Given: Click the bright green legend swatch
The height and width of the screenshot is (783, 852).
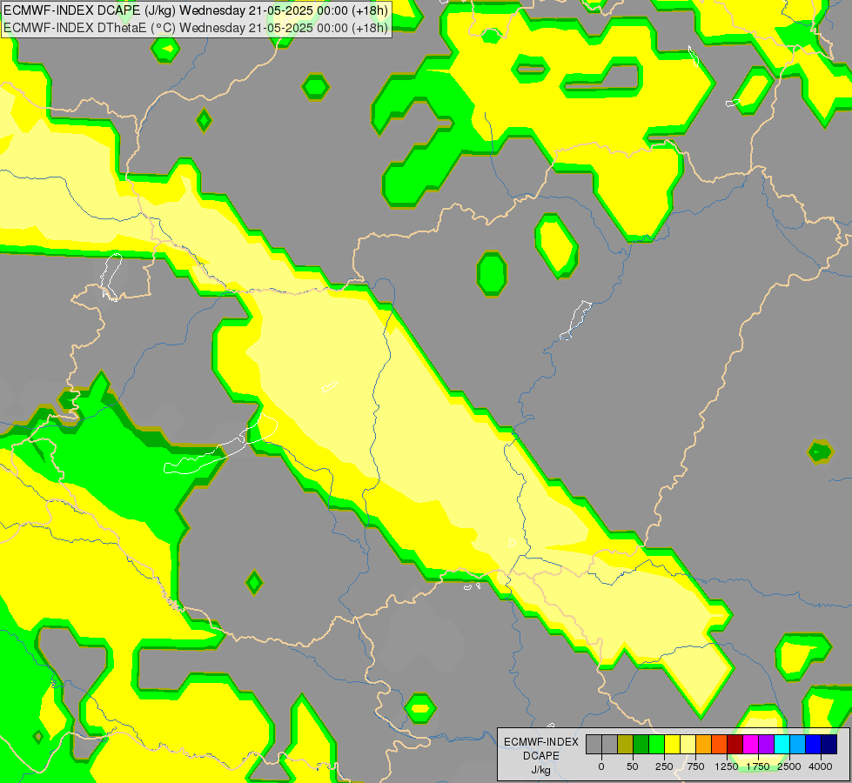Looking at the screenshot, I should [656, 745].
